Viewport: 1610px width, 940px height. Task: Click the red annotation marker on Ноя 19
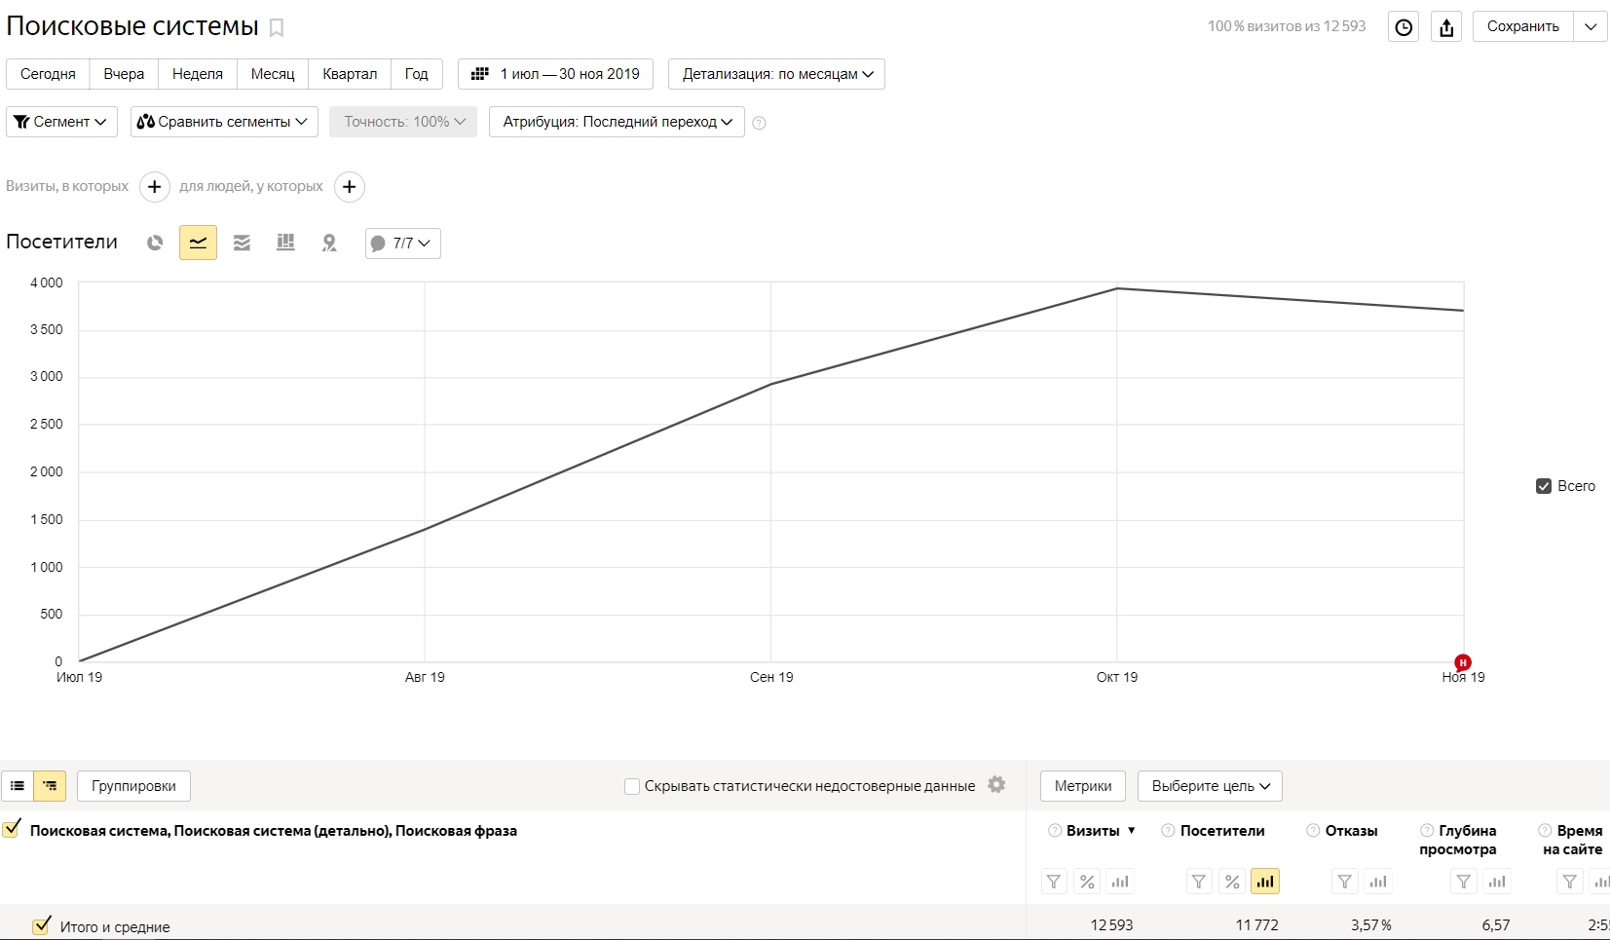coord(1462,662)
